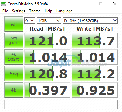Click the 4K read result 0.397
122x112 pixels.
coord(47,90)
